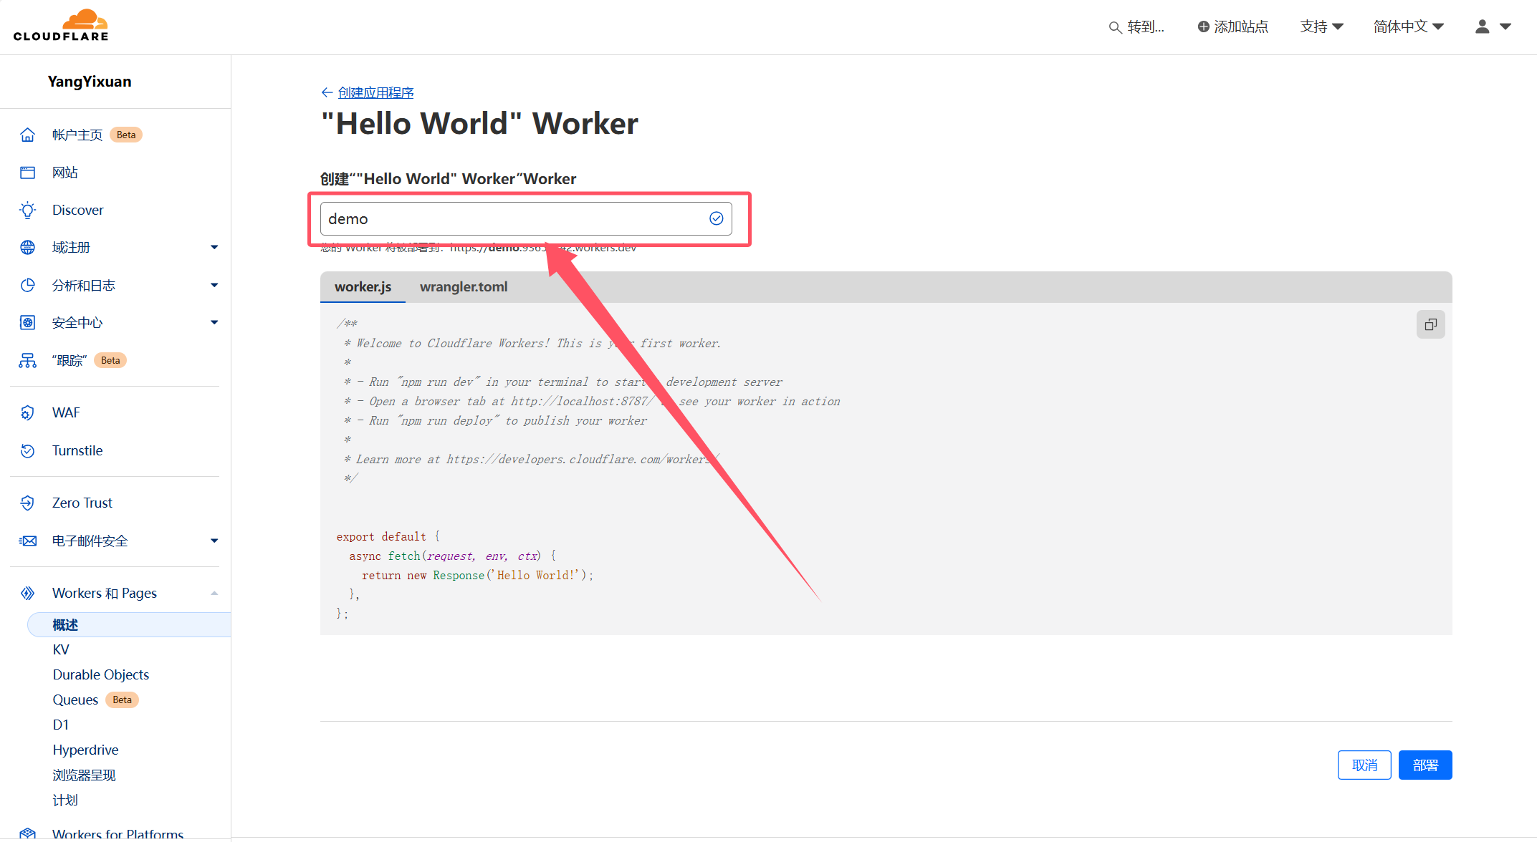Open WAF in the sidebar

[66, 412]
